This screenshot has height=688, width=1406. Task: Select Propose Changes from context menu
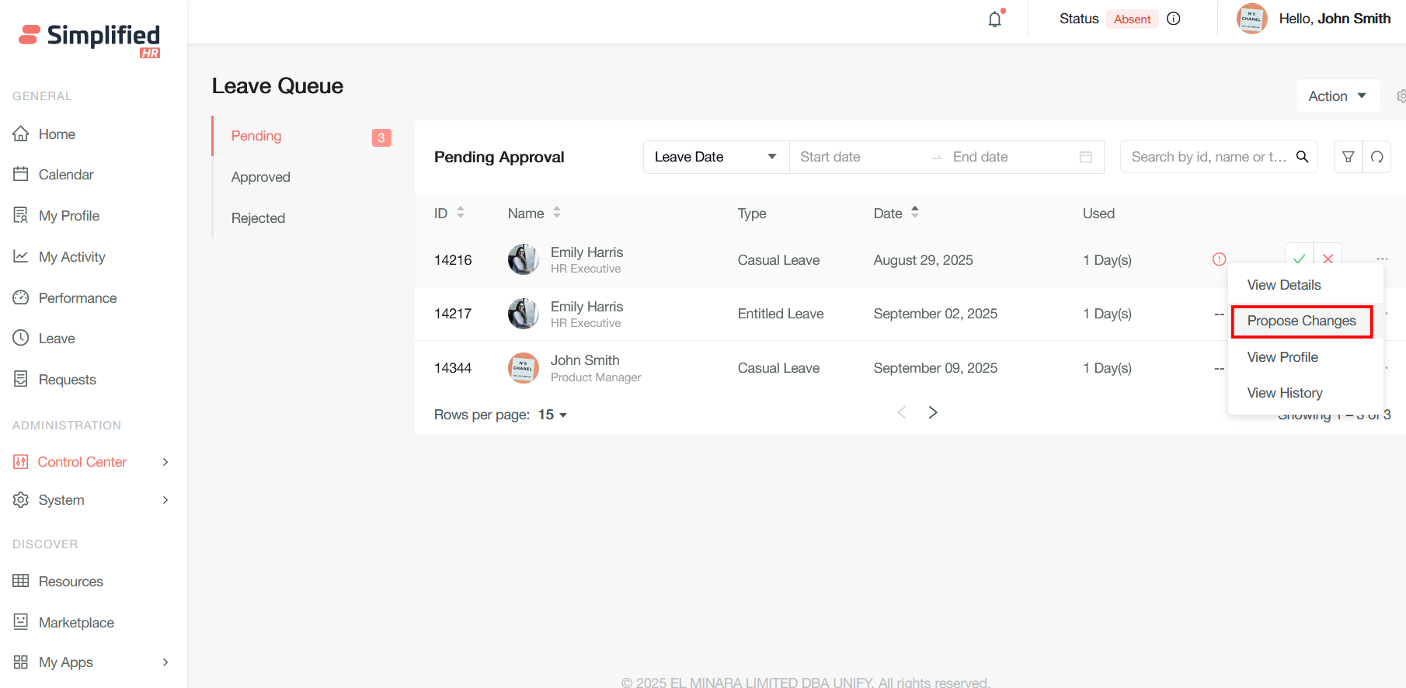tap(1301, 321)
